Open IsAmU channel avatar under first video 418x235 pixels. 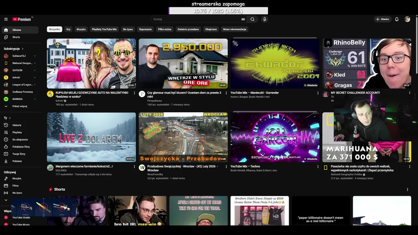[x=50, y=94]
